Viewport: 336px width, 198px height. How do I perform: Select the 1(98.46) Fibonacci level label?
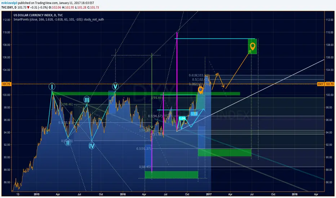pyautogui.click(x=67, y=104)
